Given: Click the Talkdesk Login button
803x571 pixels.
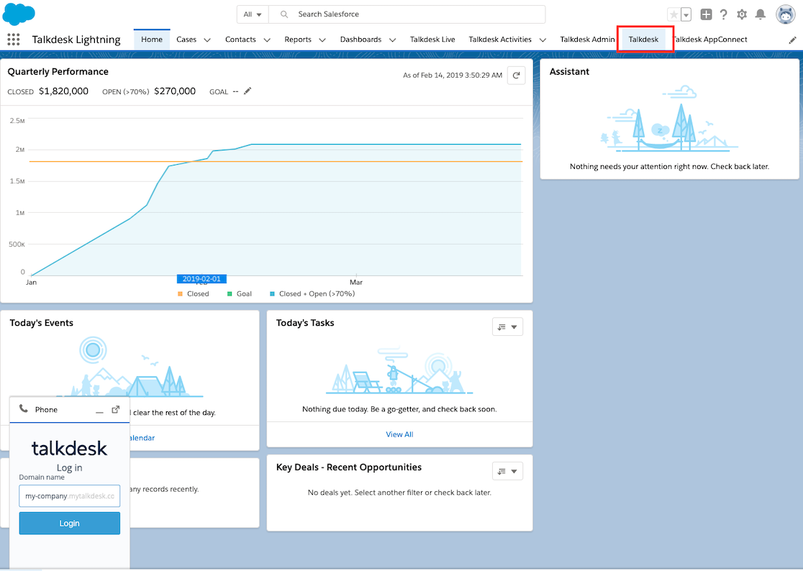Looking at the screenshot, I should coord(70,524).
